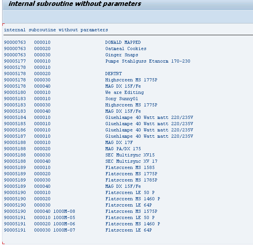Select 'MAG DX 15F/Fe' in document 90005189 row
The height and width of the screenshot is (248, 253).
point(123,186)
